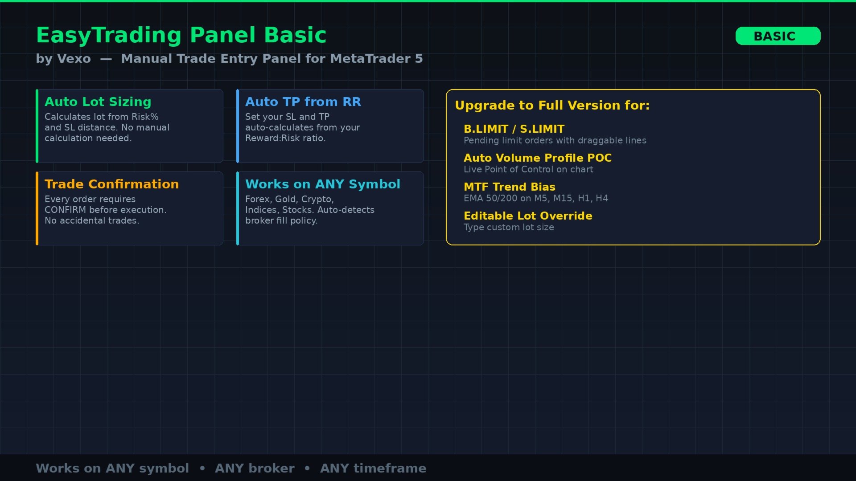Click 'ANY timeframe' in the footer

point(373,469)
